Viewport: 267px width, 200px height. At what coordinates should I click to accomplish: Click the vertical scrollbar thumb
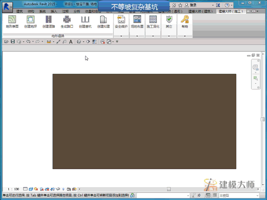263,119
